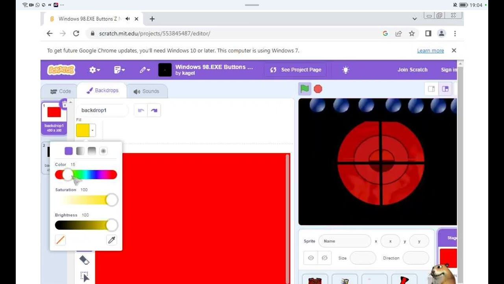Choose the Select arrow tool

84,277
